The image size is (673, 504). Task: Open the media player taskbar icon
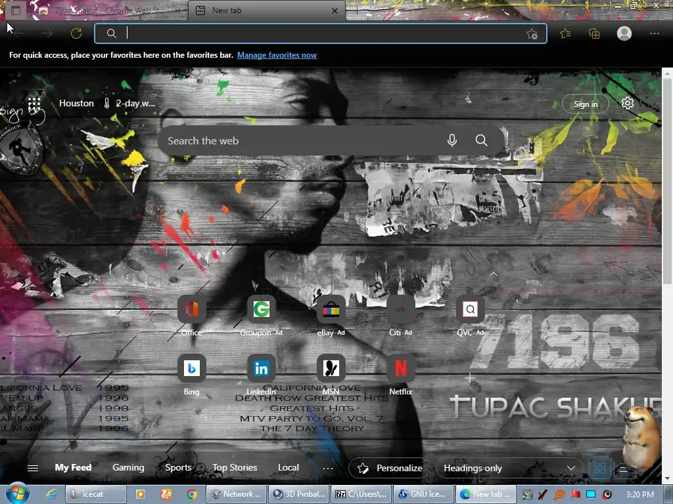coord(141,494)
